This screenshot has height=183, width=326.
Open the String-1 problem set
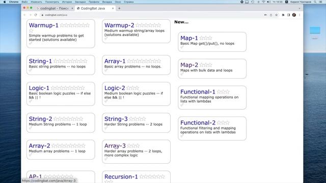click(40, 61)
